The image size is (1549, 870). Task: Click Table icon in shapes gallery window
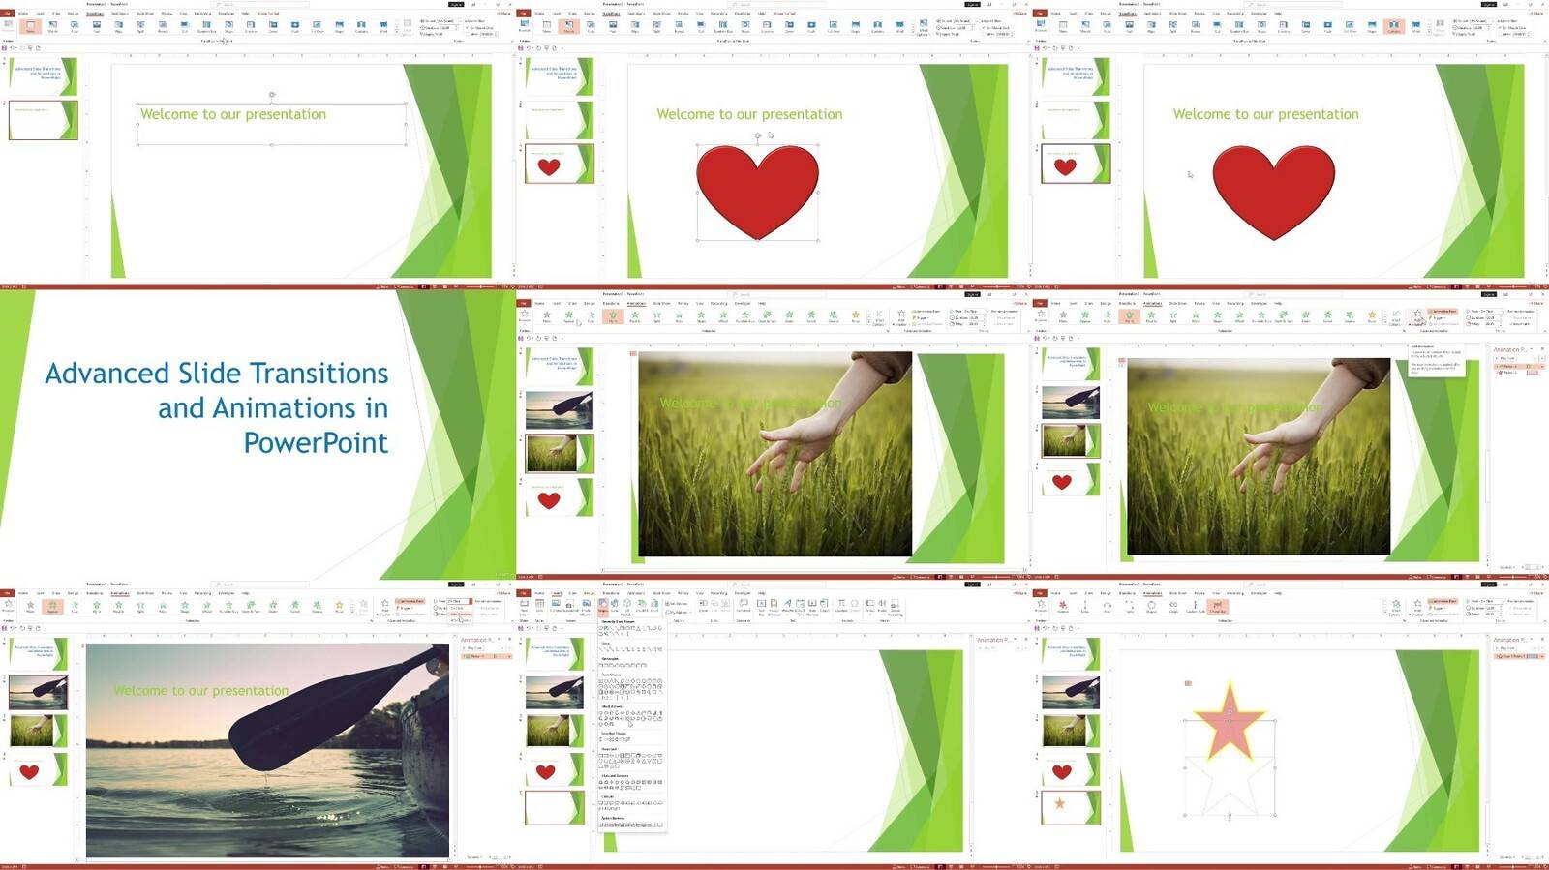pos(539,607)
